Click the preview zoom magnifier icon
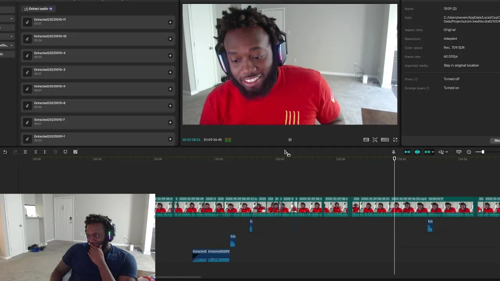The image size is (500, 281). (x=375, y=140)
